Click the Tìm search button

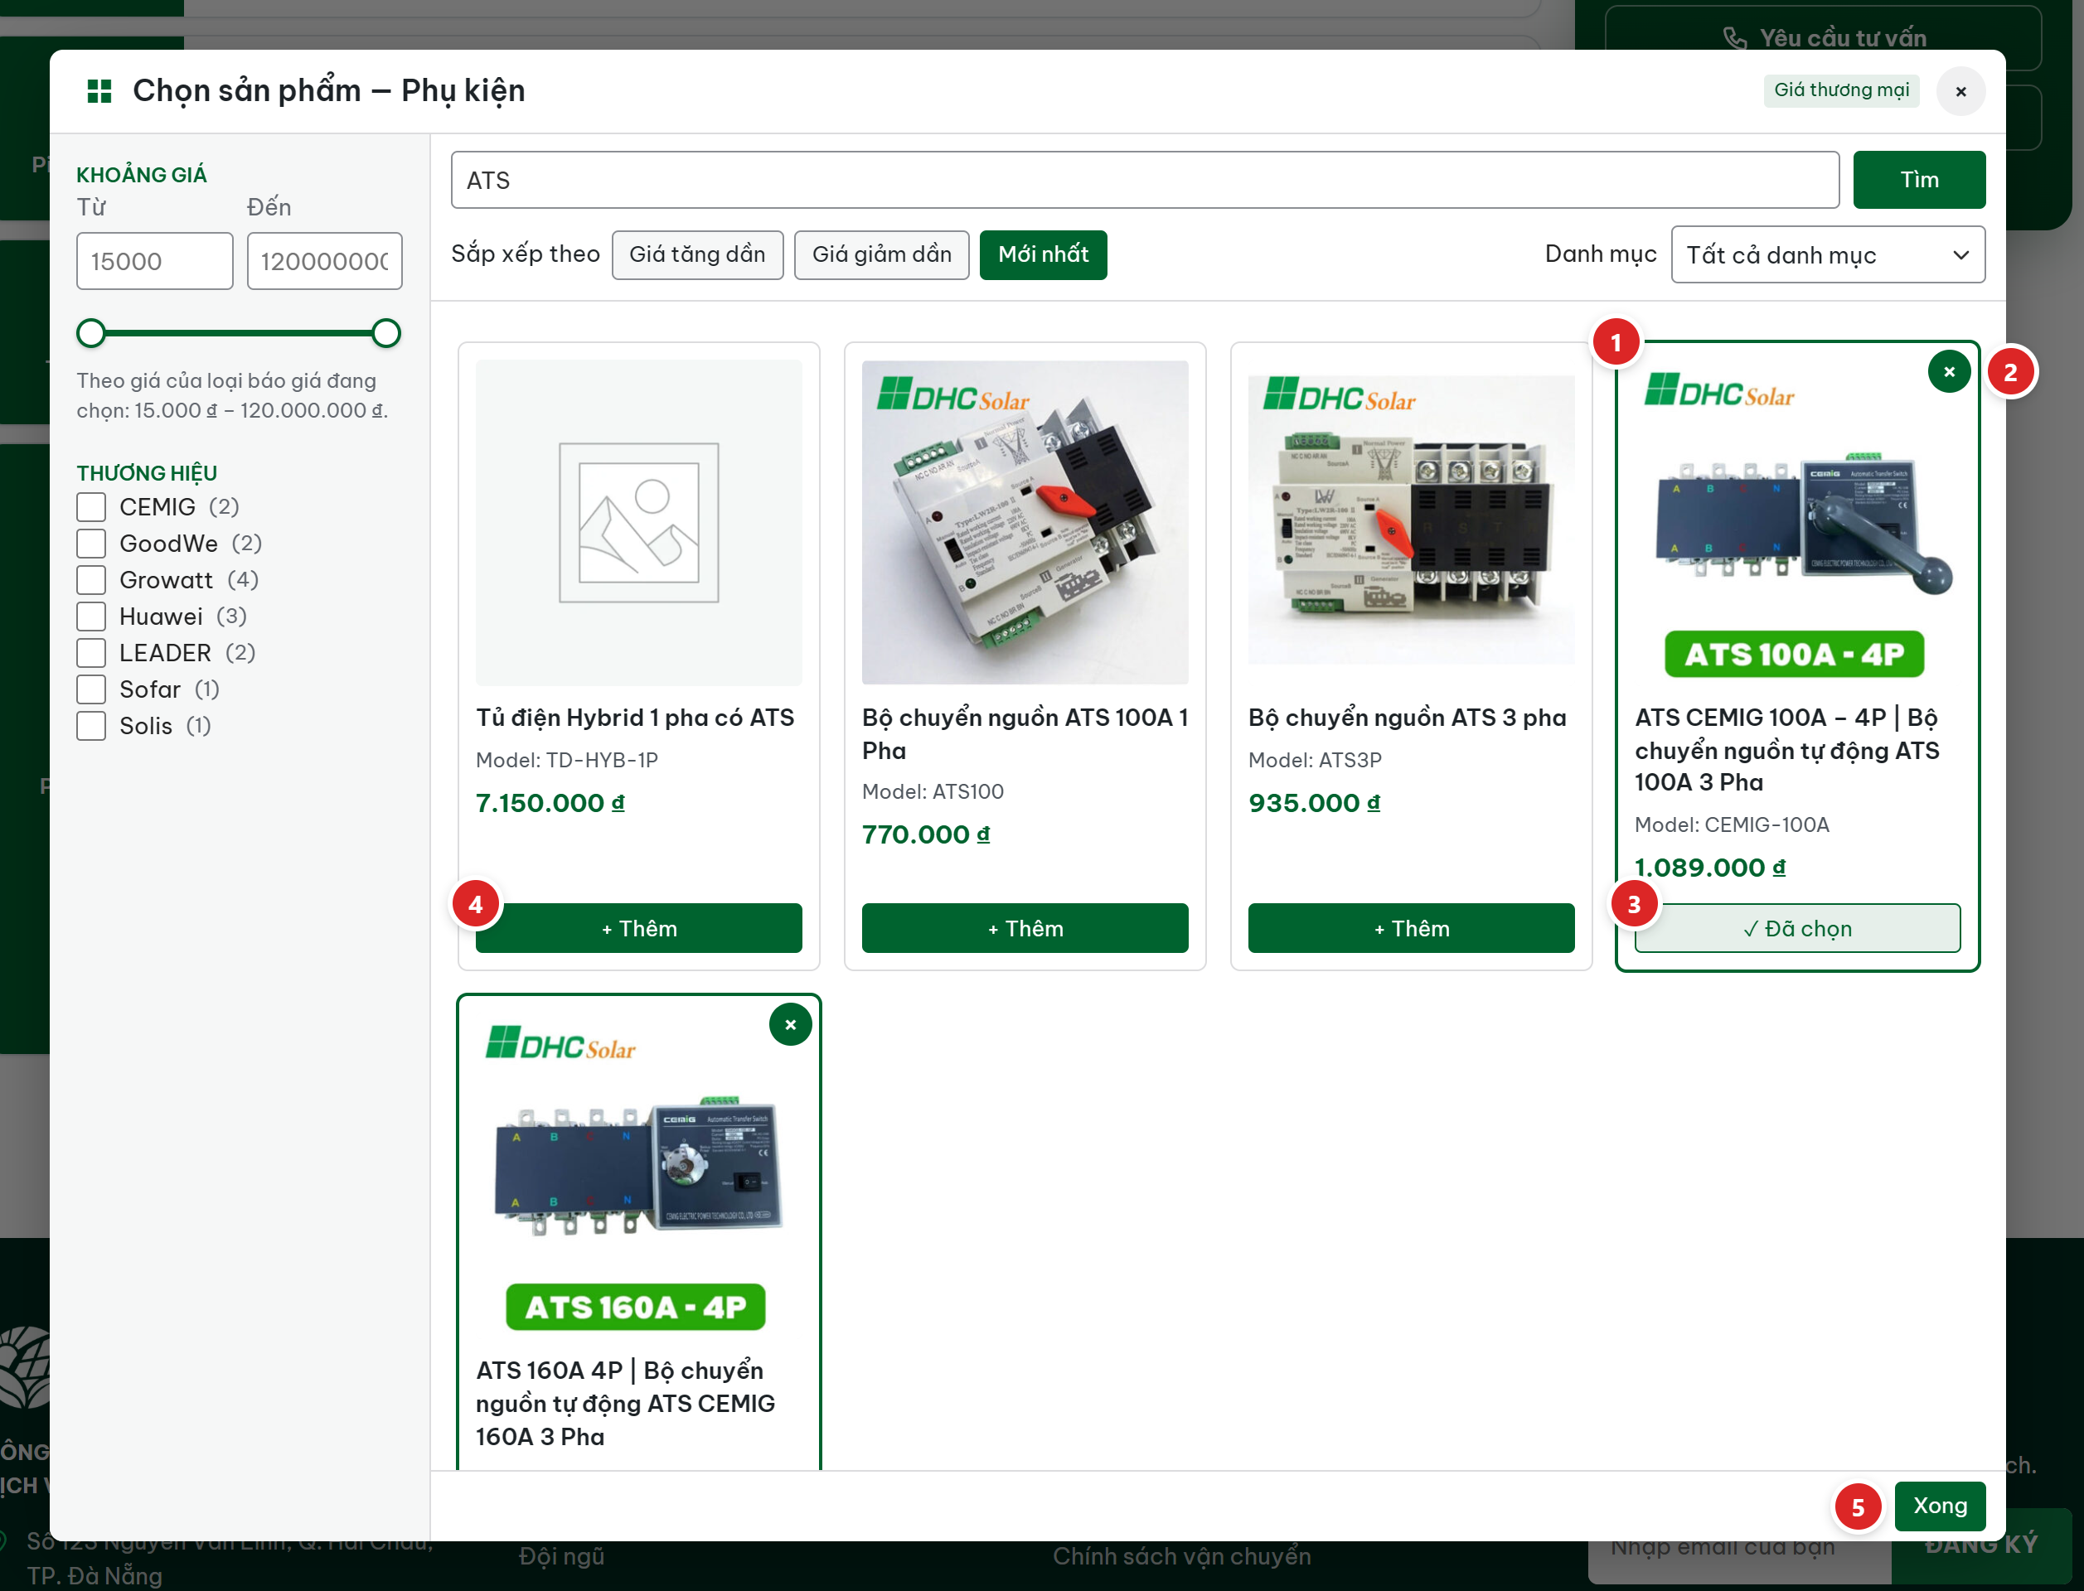click(1919, 180)
